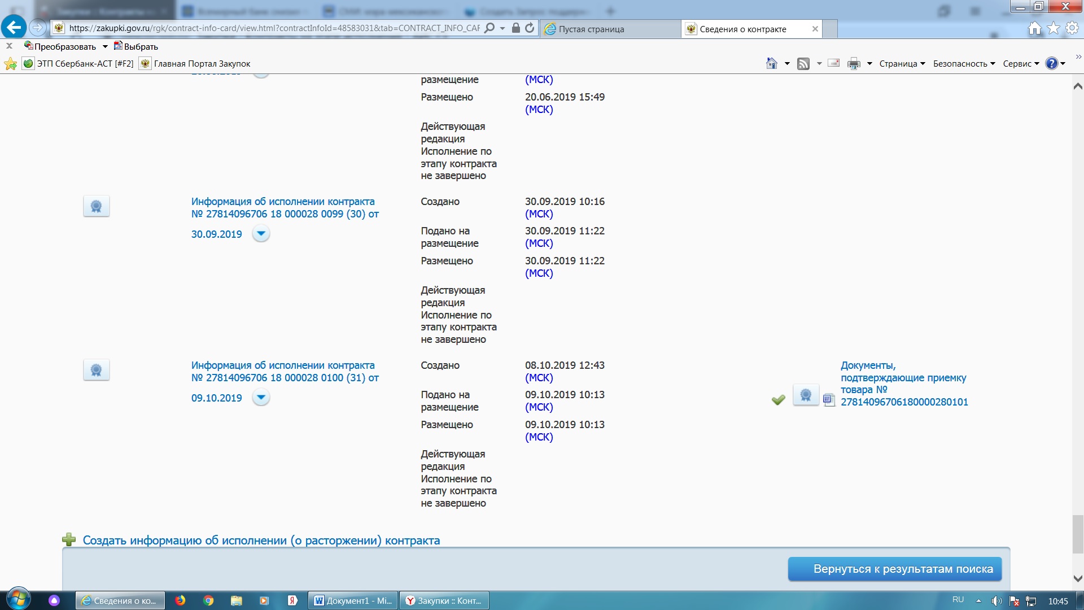Click signature icon beside execution info (31)
Screen dimensions: 1084x610
(x=96, y=370)
